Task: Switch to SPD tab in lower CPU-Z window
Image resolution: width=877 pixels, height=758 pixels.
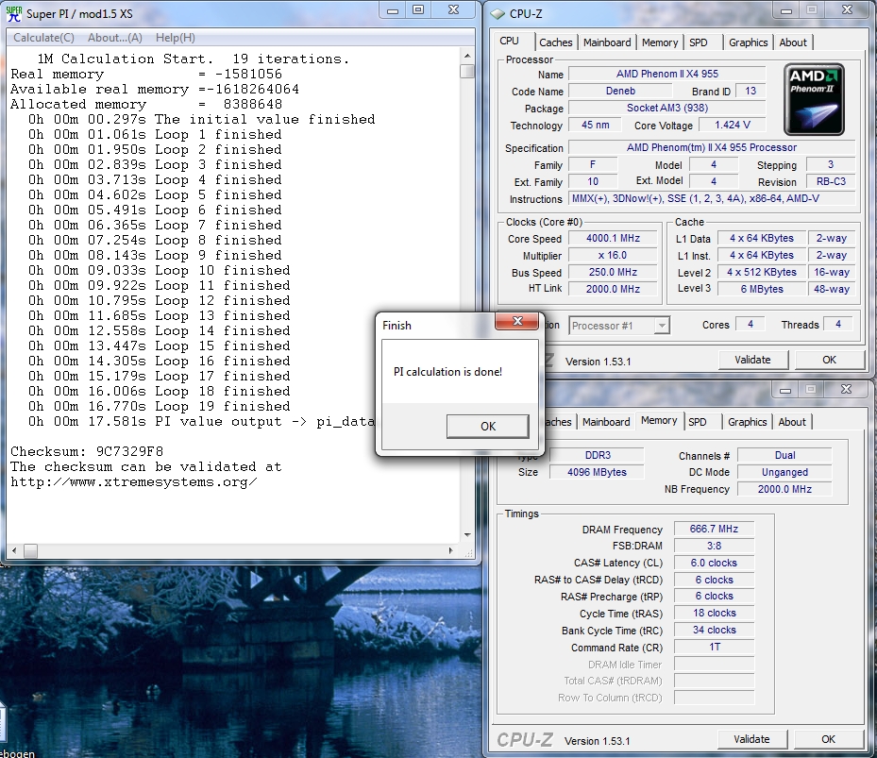Action: pyautogui.click(x=697, y=422)
